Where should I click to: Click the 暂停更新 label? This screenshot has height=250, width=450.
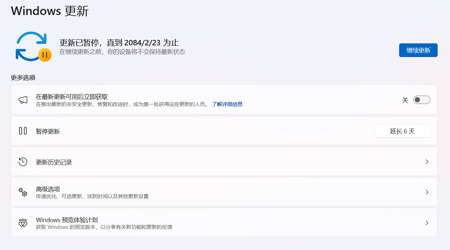48,132
